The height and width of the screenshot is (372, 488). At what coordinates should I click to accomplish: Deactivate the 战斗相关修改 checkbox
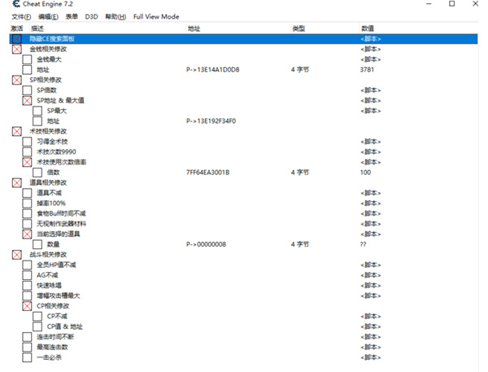tap(17, 255)
